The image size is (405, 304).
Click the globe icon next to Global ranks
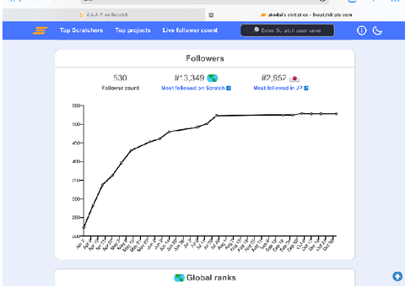pyautogui.click(x=179, y=278)
